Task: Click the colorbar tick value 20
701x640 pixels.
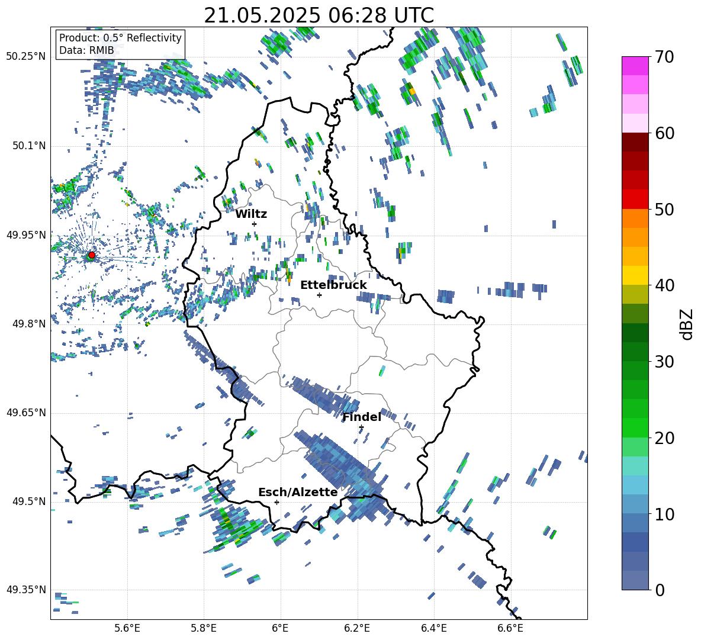Action: [664, 438]
